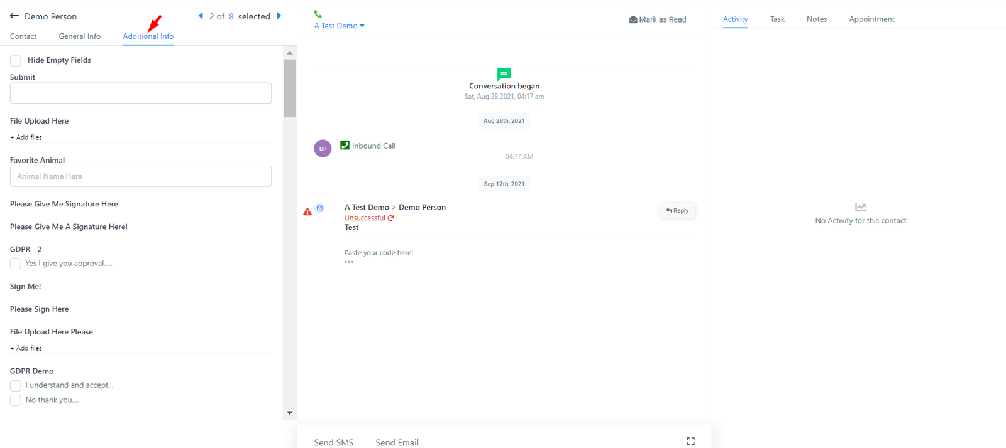Click the scrollbar down arrow in the fields panel
Viewport: 1006px width, 448px height.
pyautogui.click(x=290, y=413)
